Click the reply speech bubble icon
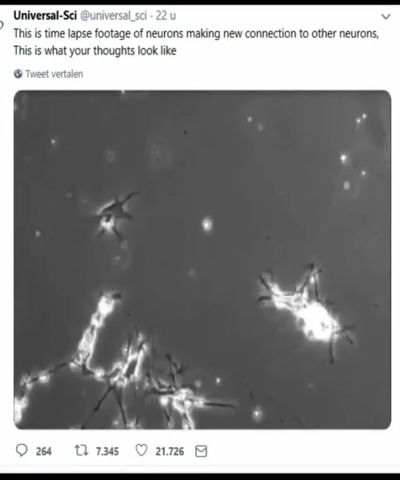This screenshot has width=400, height=480. point(21,450)
